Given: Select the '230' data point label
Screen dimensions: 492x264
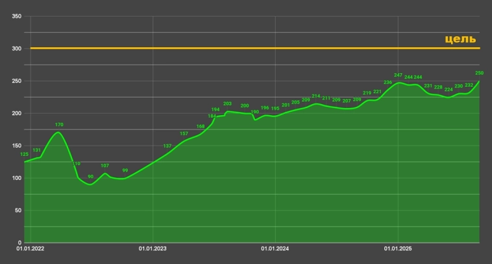Looking at the screenshot, I should [459, 86].
